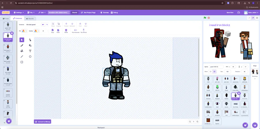Click the costume name field 'the last guest'
This screenshot has width=260, height=129.
click(x=33, y=24)
